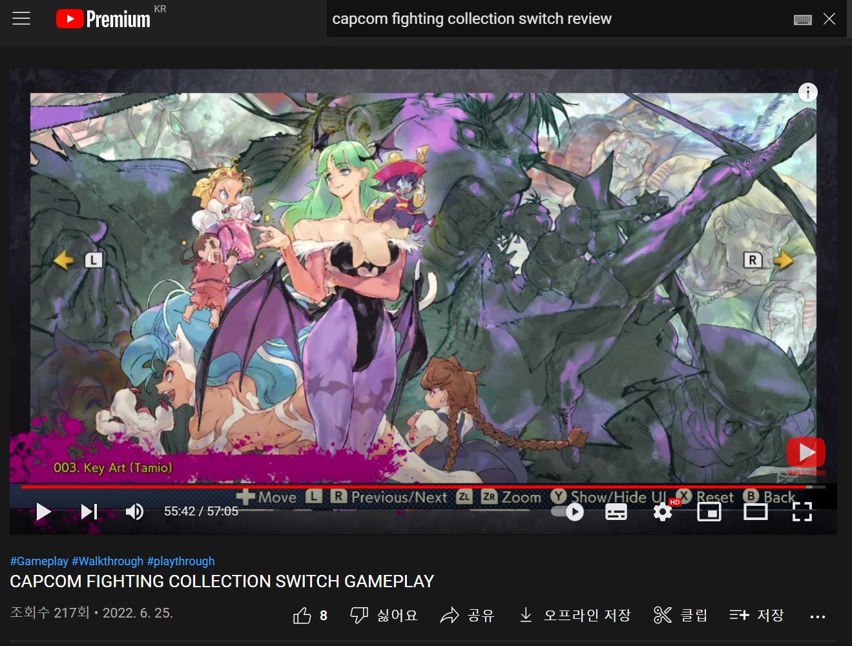Turn on subtitles/closed captions
The width and height of the screenshot is (852, 646).
click(616, 512)
